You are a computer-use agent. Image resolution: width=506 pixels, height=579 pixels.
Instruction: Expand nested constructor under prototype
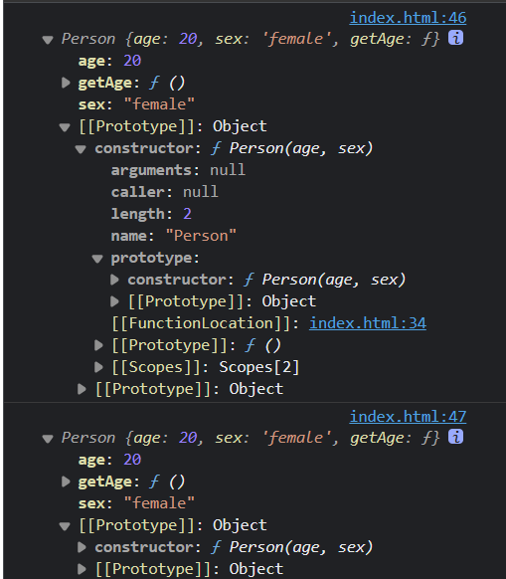click(x=114, y=280)
